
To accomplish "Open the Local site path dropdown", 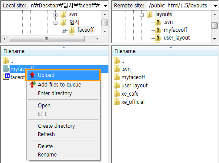I will (x=106, y=6).
